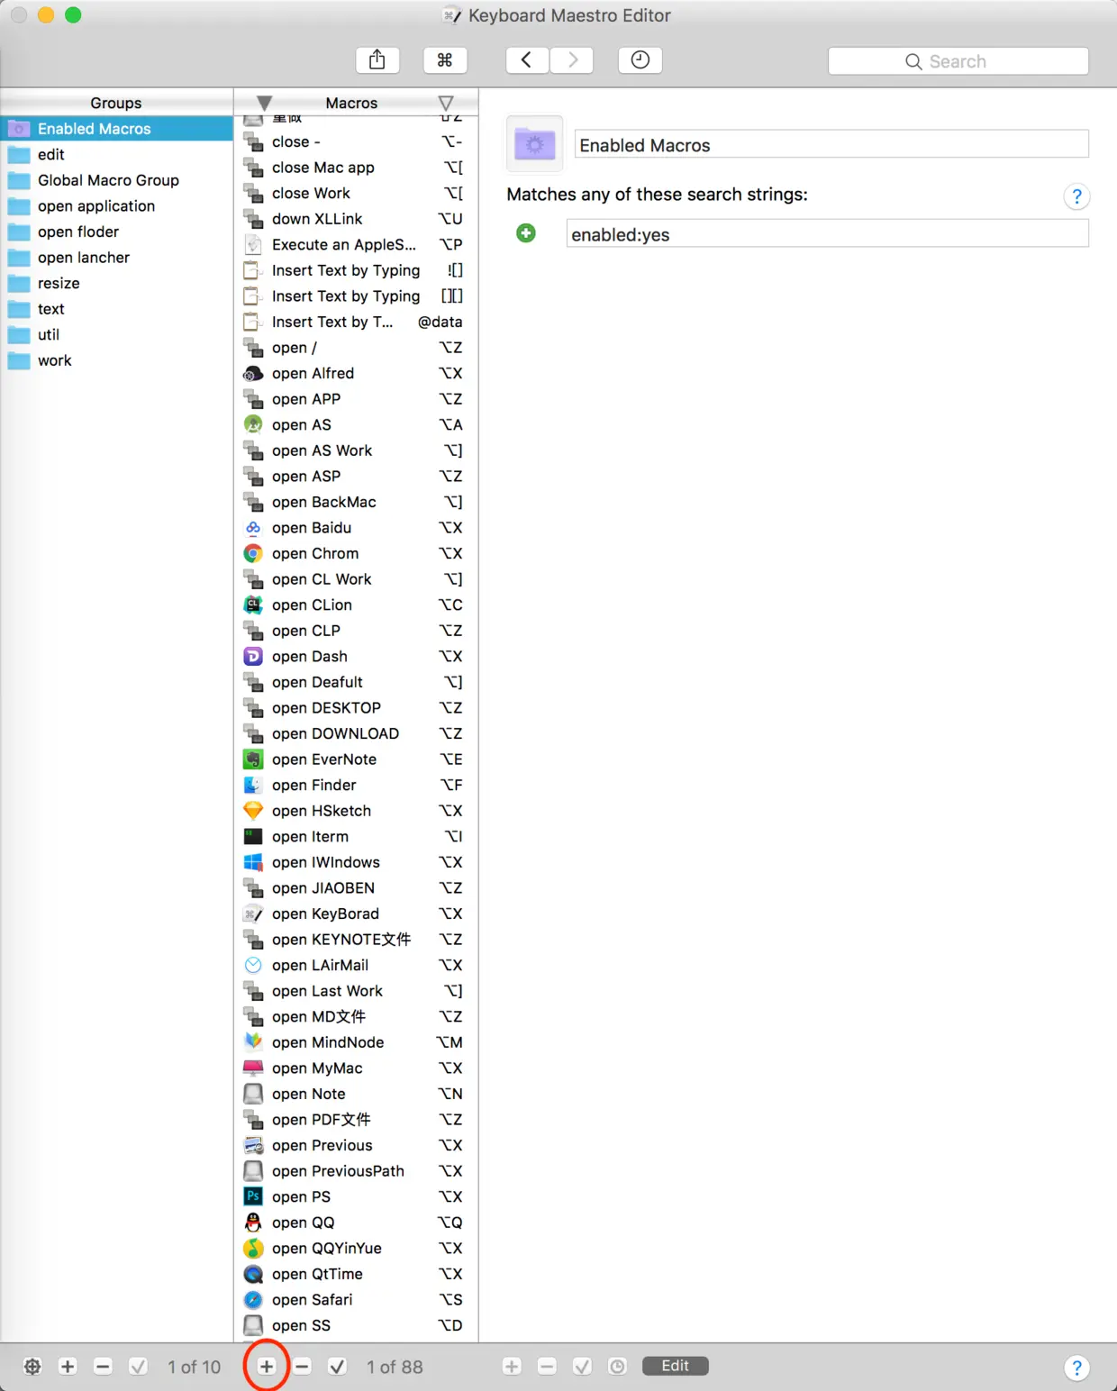
Task: Select the open Dash macro icon
Action: pyautogui.click(x=253, y=656)
